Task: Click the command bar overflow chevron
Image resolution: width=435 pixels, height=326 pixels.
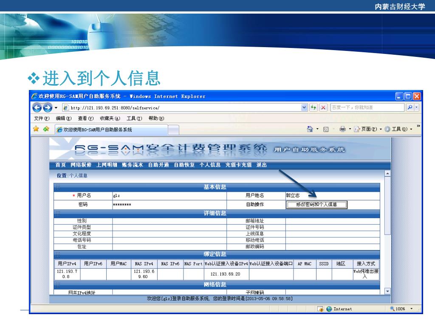Action: point(418,126)
